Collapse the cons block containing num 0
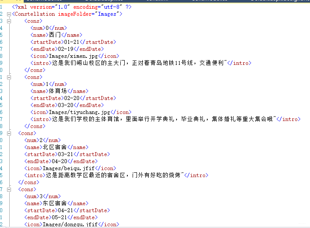Viewport: 310px width, 228px height. click(x=9, y=21)
